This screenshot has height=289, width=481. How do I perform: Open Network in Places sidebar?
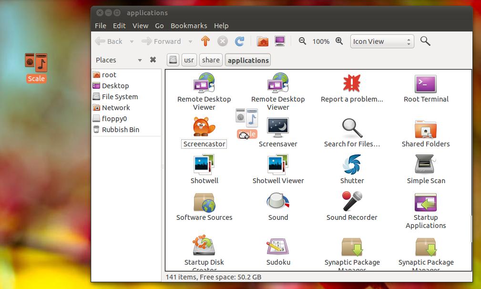click(x=126, y=108)
